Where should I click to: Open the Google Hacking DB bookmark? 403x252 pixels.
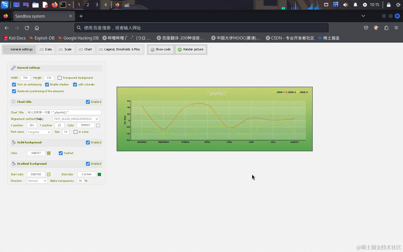point(78,38)
